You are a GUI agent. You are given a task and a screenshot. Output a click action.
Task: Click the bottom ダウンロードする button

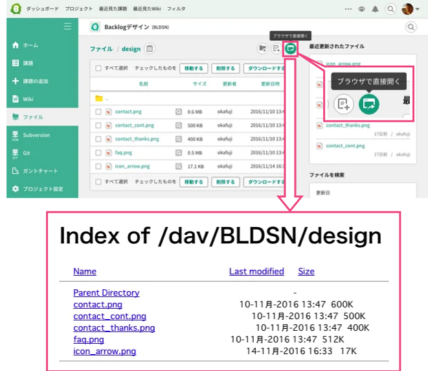[x=264, y=182]
